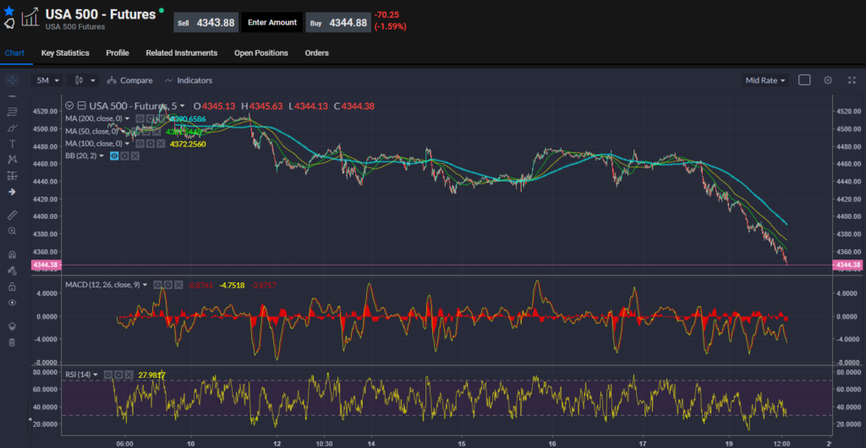Remove the MACD indicator

[x=178, y=285]
